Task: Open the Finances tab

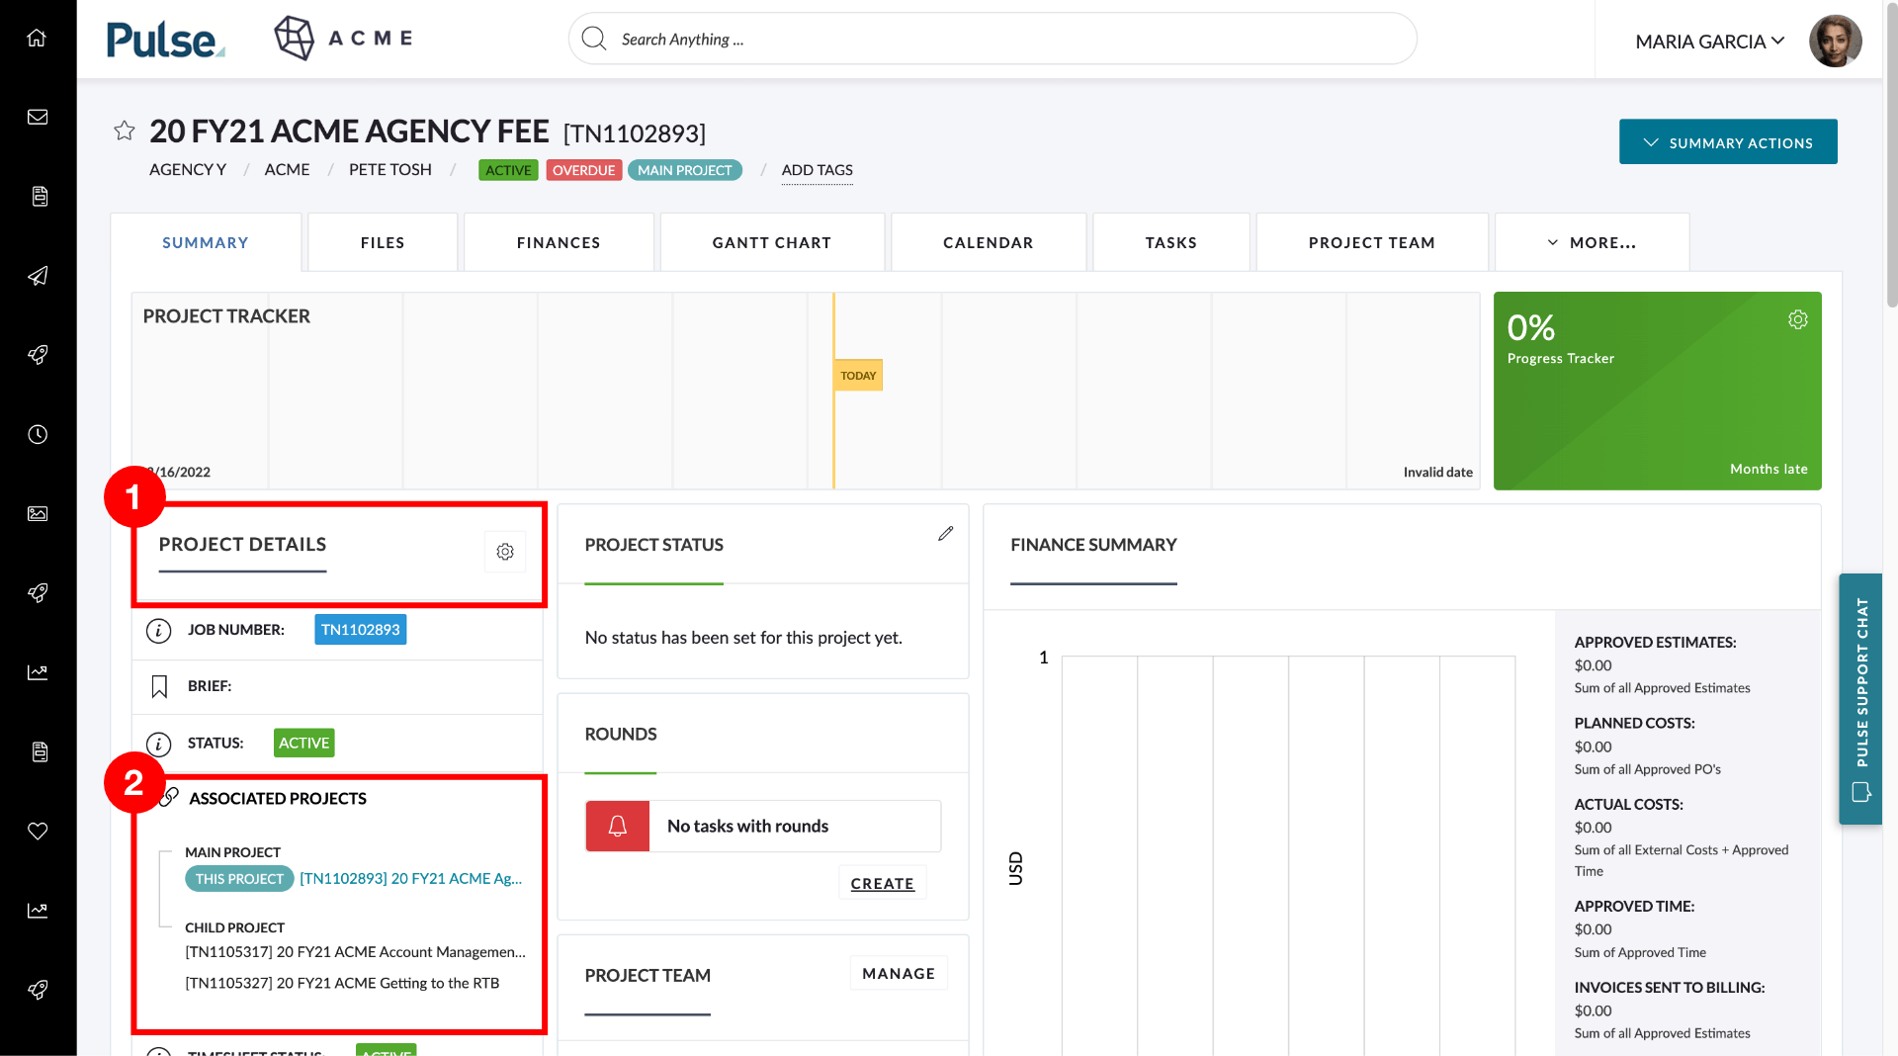Action: click(x=559, y=242)
